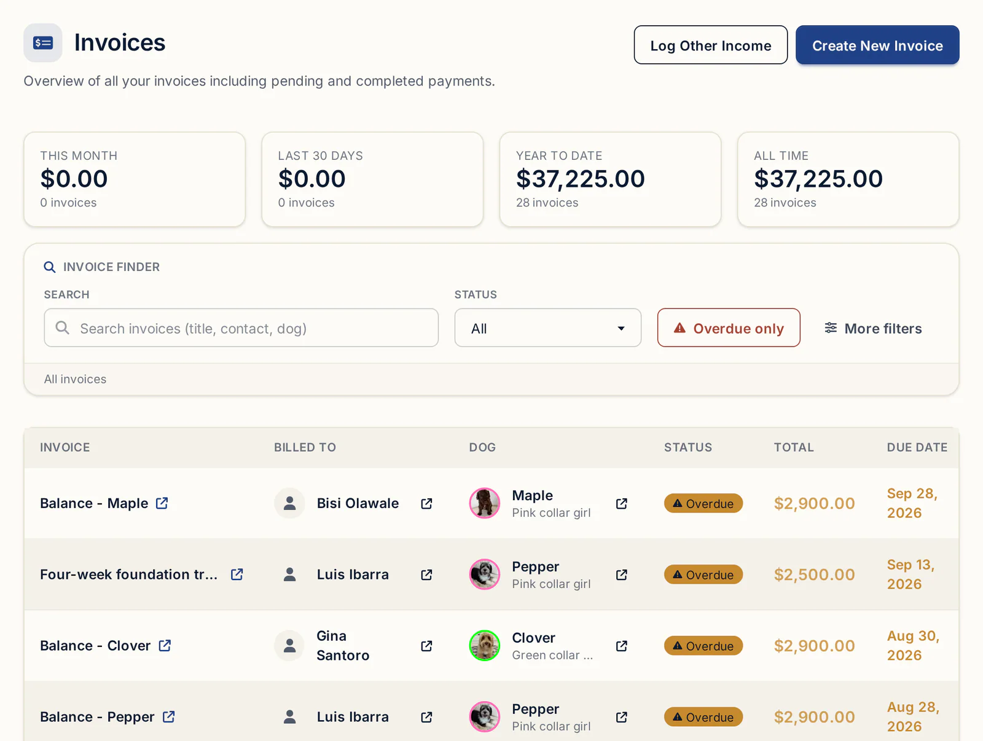Expand More filters
Viewport: 983px width, 741px height.
coord(873,328)
